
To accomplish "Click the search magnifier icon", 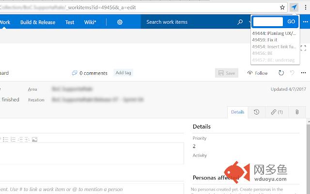I will (240, 22).
